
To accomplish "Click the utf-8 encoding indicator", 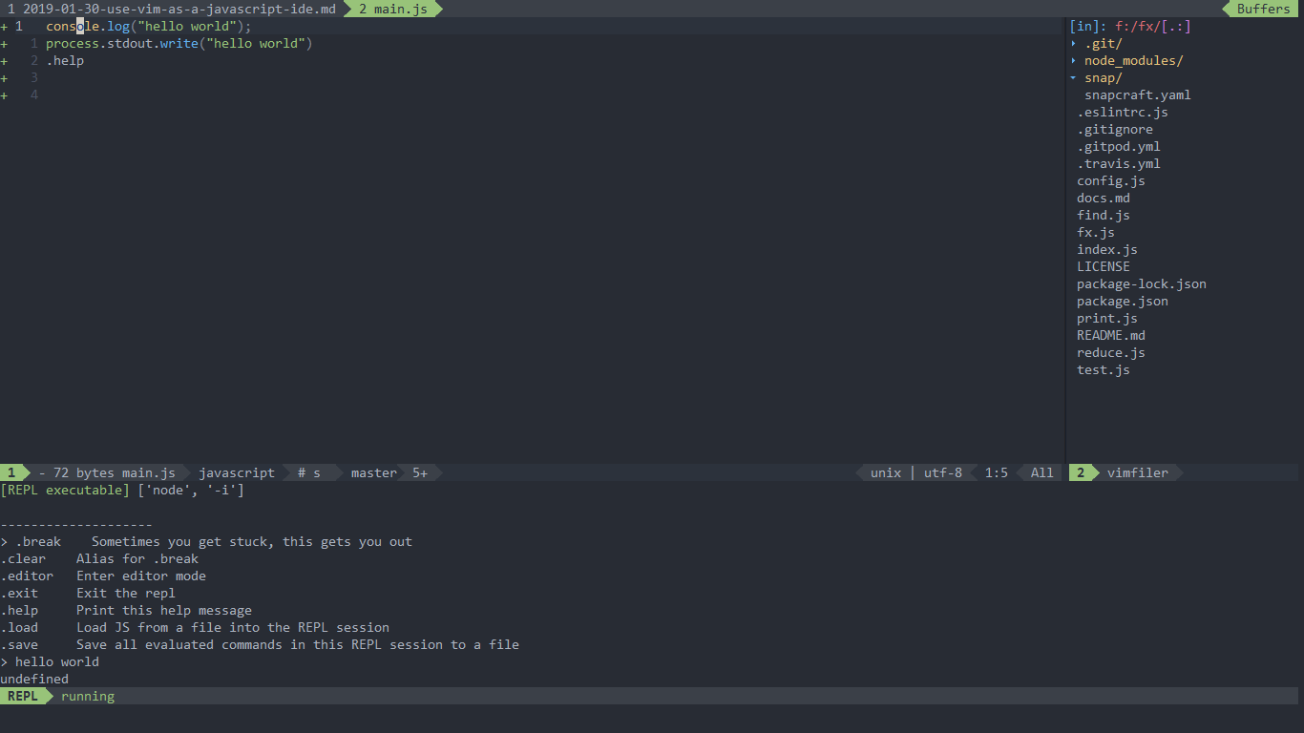I will pyautogui.click(x=943, y=472).
